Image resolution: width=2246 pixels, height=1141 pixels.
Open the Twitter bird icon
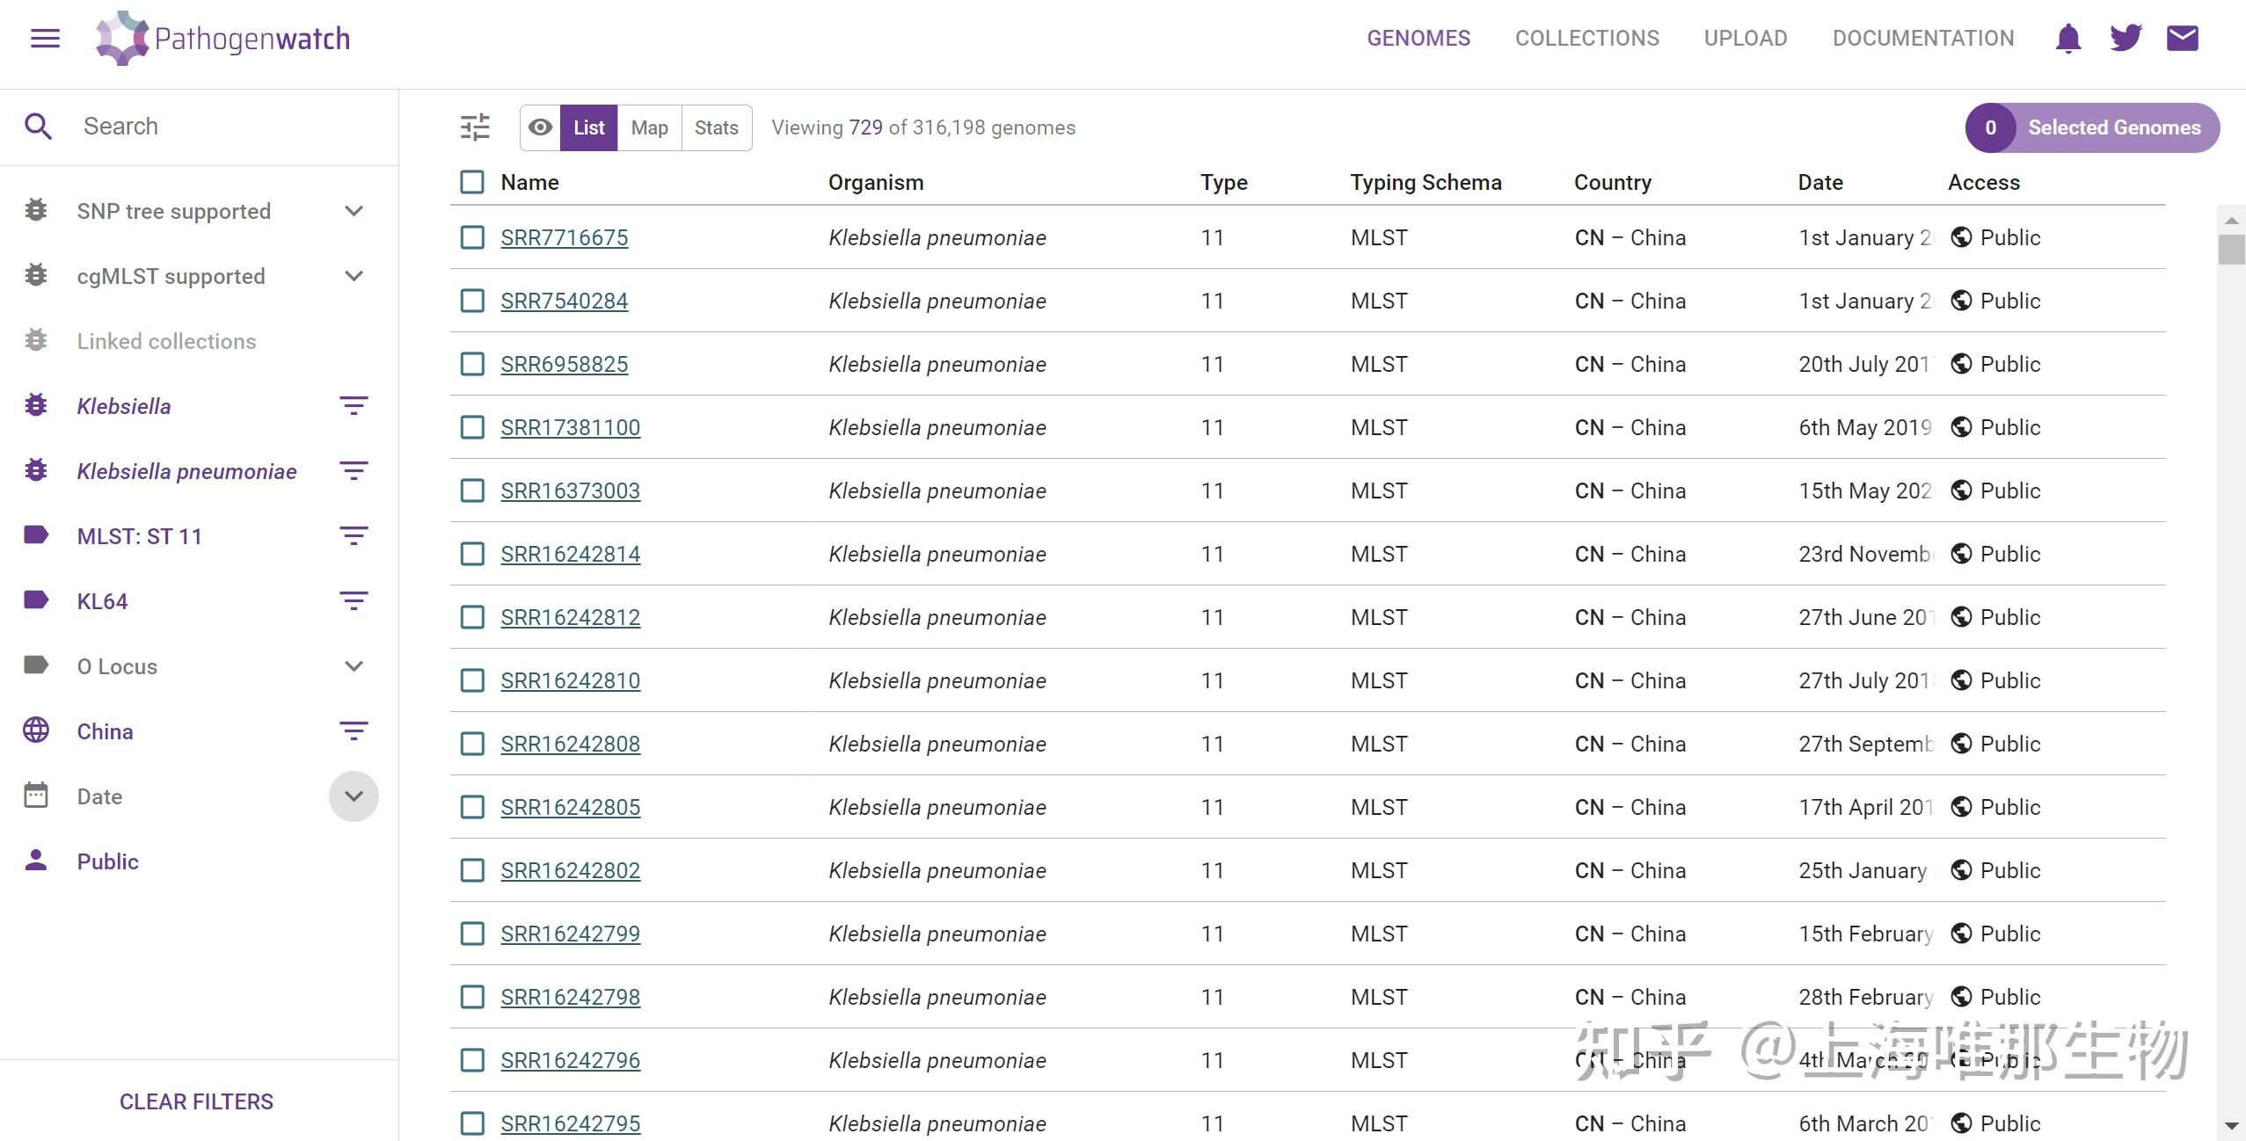[x=2125, y=39]
